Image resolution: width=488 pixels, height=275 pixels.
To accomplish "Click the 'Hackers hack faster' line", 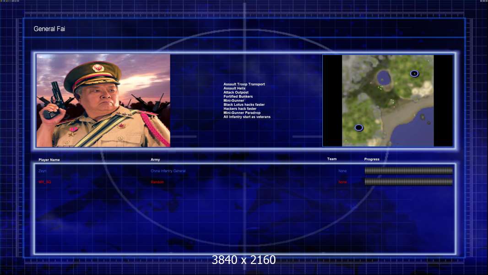I will tap(240, 109).
